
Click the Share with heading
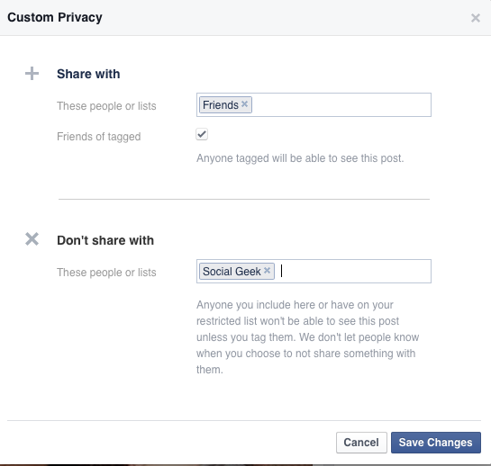click(x=88, y=74)
